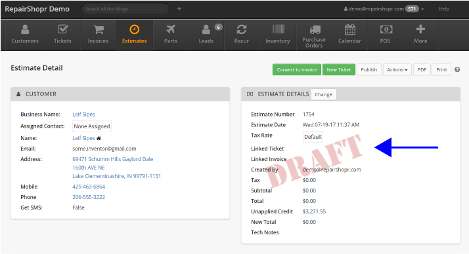Open the 425-463-6864 mobile link
The image size is (469, 254).
[89, 187]
